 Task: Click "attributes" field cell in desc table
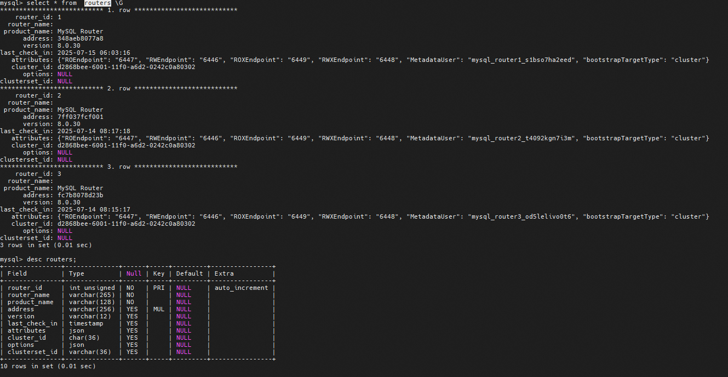click(27, 331)
